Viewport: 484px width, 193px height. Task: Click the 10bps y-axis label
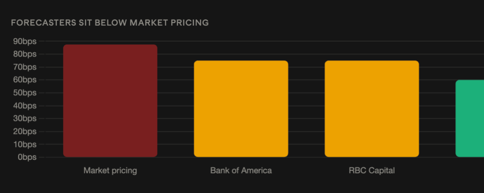point(25,144)
